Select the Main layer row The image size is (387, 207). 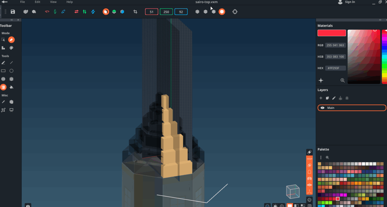tap(352, 108)
